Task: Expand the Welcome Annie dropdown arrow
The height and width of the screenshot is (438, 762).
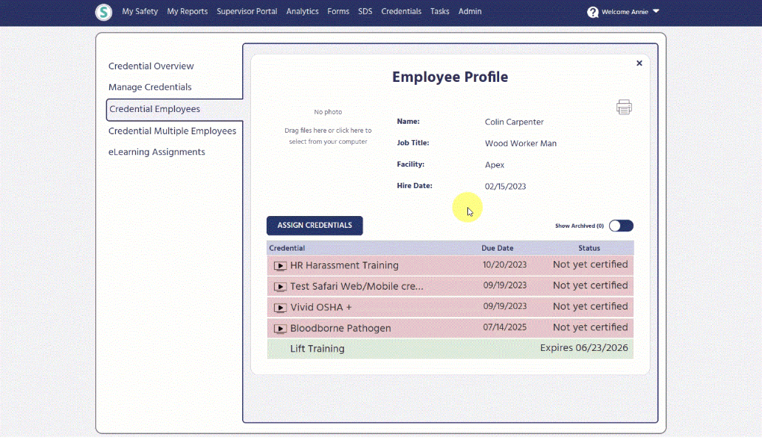Action: (656, 11)
